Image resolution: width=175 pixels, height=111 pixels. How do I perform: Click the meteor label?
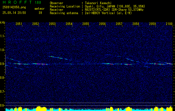40,9
